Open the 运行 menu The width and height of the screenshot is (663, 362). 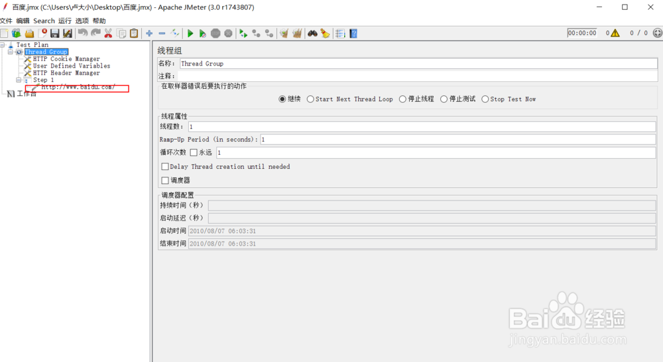(65, 21)
